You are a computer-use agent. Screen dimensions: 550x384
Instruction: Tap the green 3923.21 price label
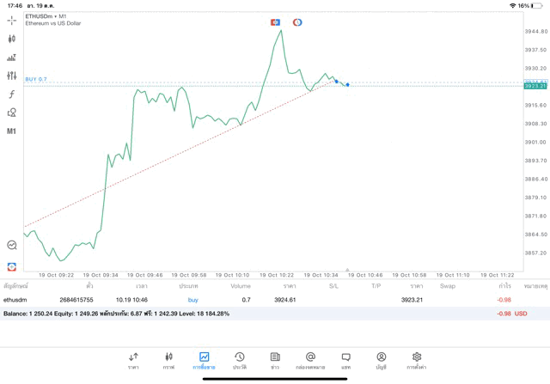pyautogui.click(x=535, y=86)
